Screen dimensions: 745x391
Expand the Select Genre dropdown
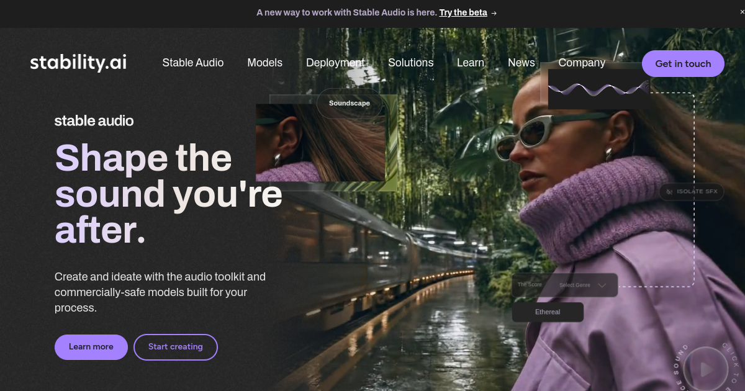pyautogui.click(x=582, y=285)
